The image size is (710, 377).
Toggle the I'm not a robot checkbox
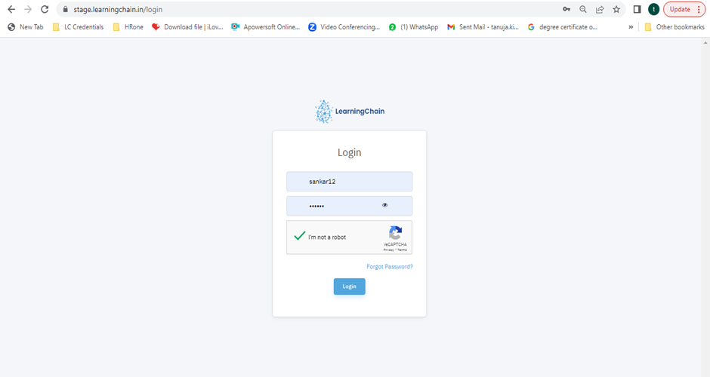click(300, 236)
